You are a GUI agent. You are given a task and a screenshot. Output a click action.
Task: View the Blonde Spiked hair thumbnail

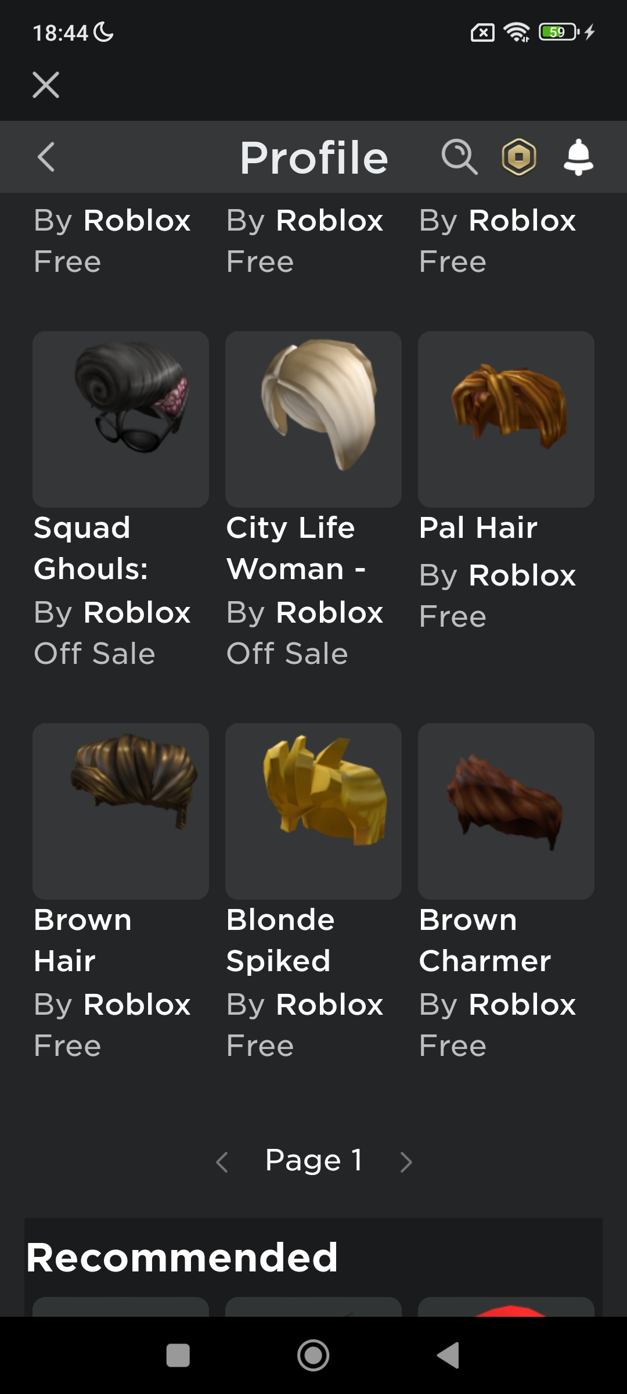click(313, 811)
